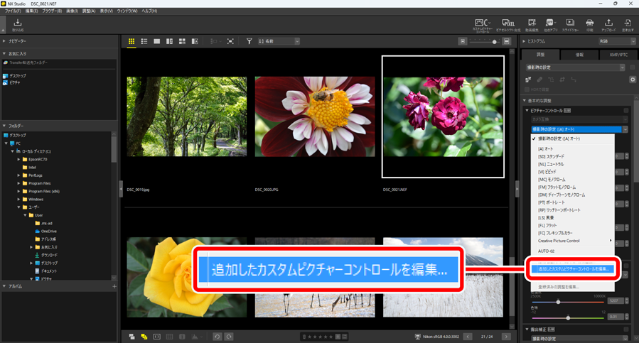639x343 pixels.
Task: Select 追加したカスタムピクチャーコントロールを編集 menu entry
Action: click(x=573, y=268)
